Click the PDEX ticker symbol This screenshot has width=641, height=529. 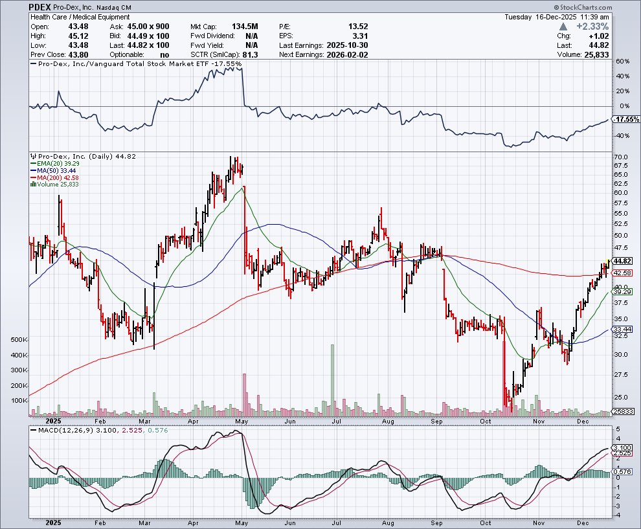point(40,7)
